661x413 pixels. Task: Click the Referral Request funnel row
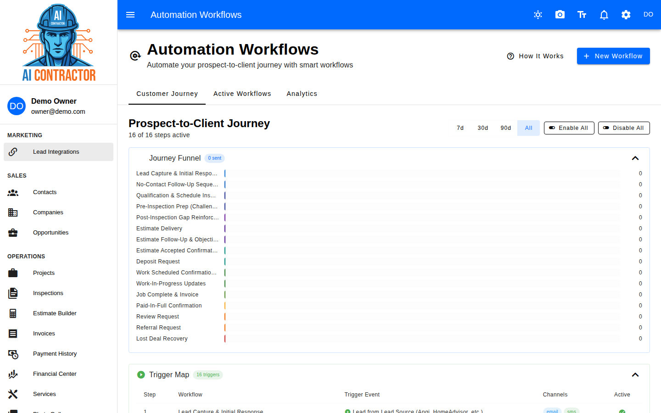tap(389, 328)
